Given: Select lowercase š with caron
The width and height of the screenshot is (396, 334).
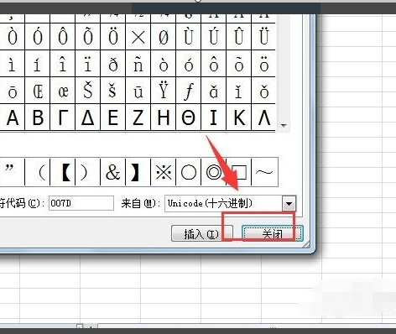Looking at the screenshot, I should coord(113,91).
